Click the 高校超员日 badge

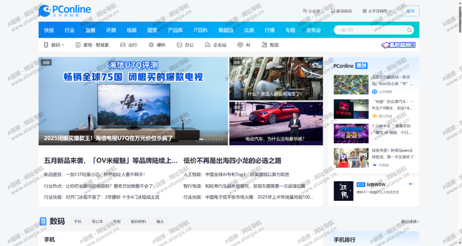pyautogui.click(x=398, y=45)
